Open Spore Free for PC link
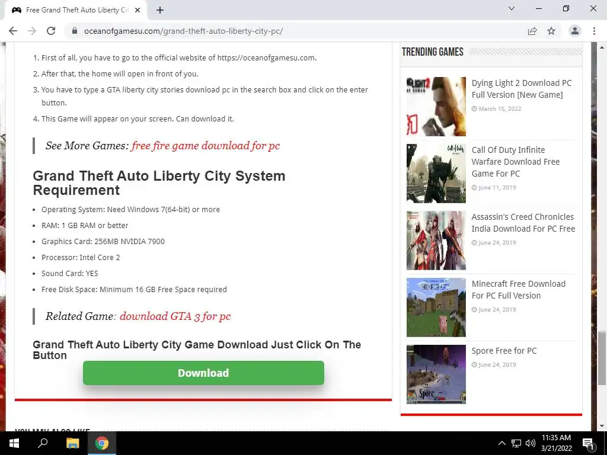Image resolution: width=607 pixels, height=455 pixels. 504,351
